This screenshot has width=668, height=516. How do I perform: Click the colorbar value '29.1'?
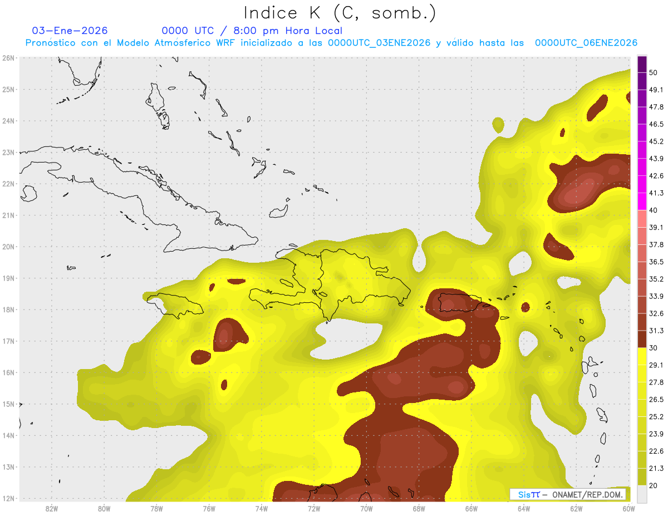click(656, 365)
